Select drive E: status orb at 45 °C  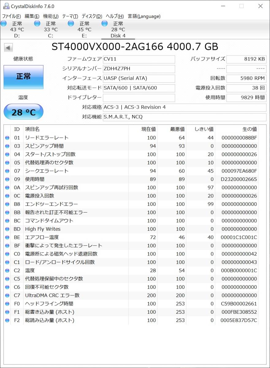click(x=71, y=23)
